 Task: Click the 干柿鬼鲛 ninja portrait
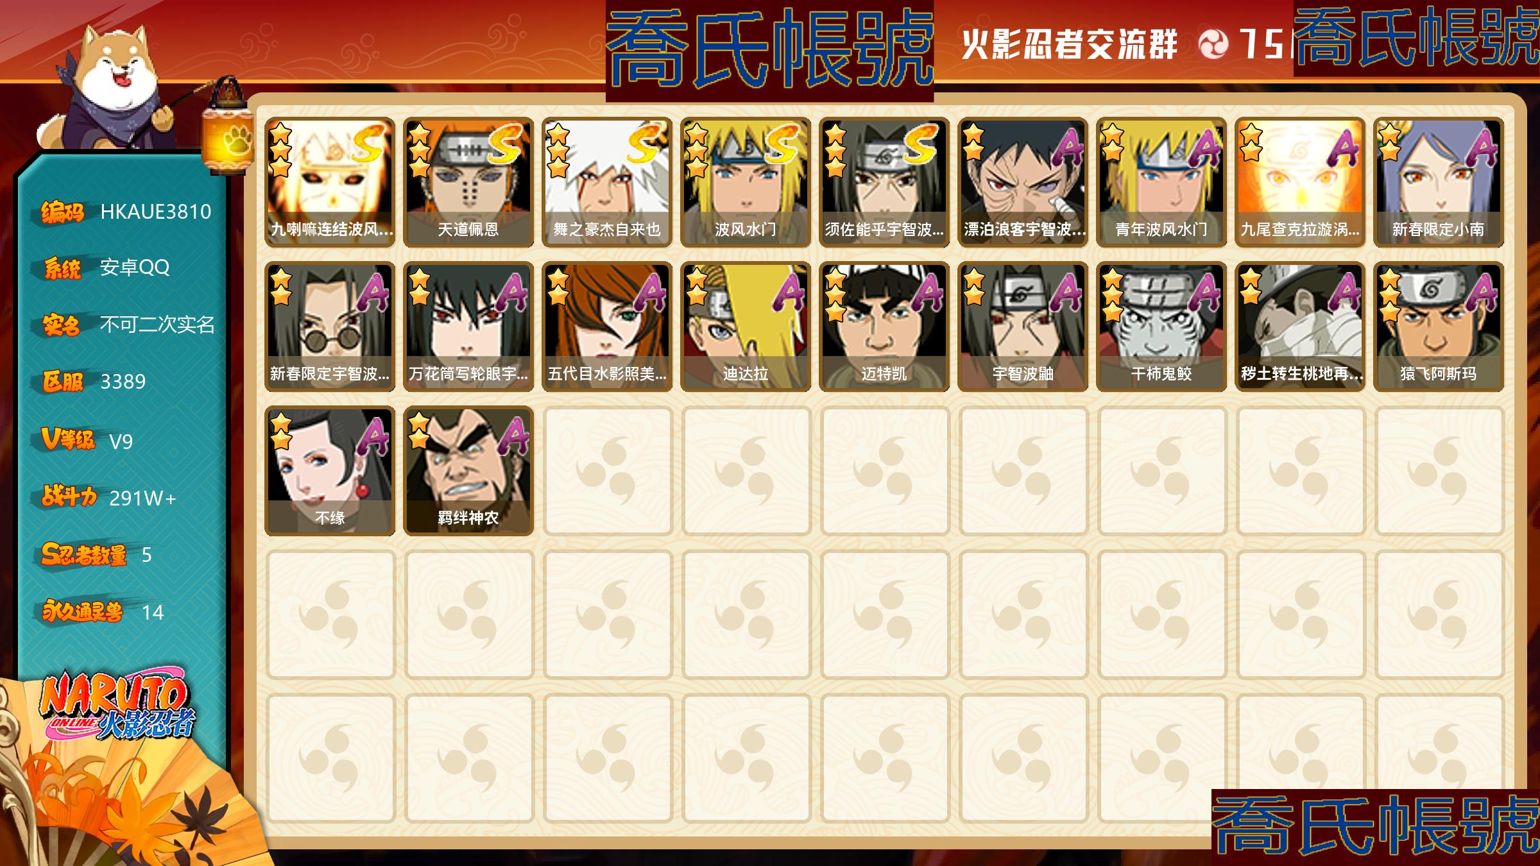pos(1161,327)
